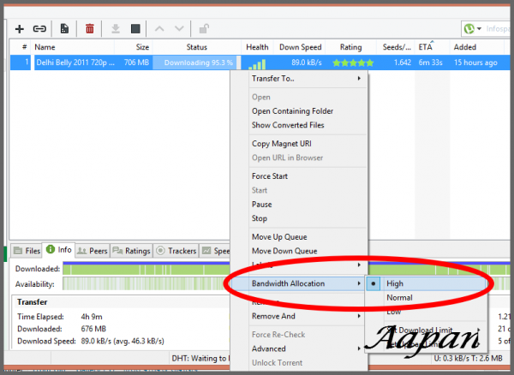The width and height of the screenshot is (514, 375).
Task: Click the red Remove Torrent trash icon
Action: coord(89,29)
